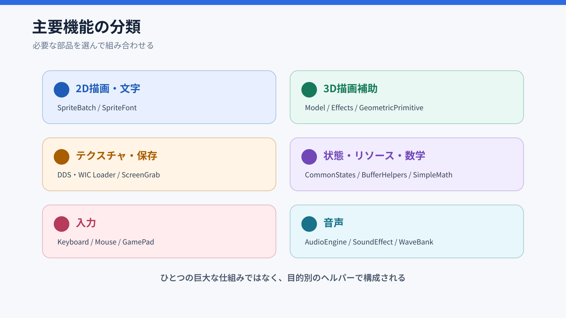Click the 状態・リソース・数学 card heading

(374, 156)
